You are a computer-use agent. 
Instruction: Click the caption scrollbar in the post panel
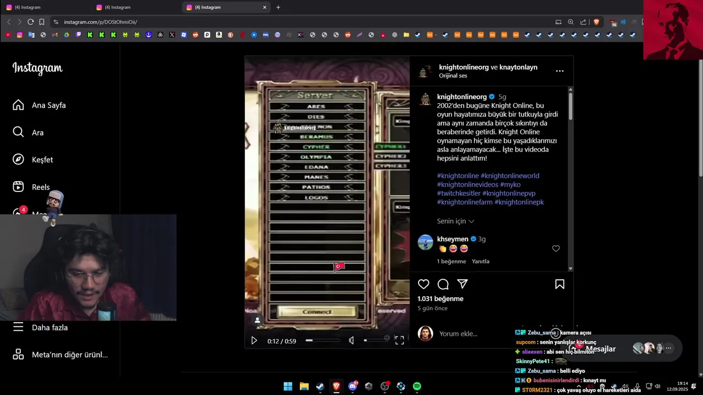click(x=571, y=106)
